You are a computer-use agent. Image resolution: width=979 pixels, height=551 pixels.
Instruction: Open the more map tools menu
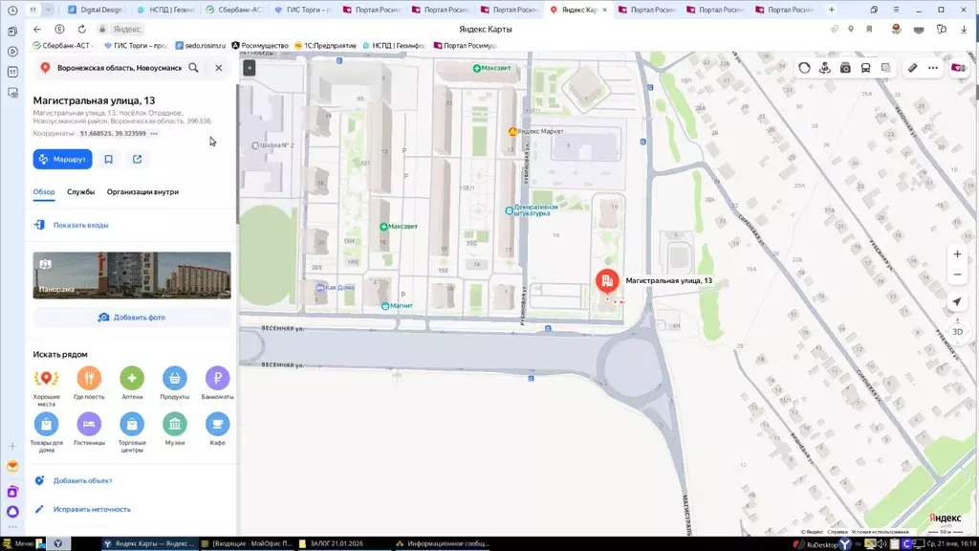pos(933,68)
